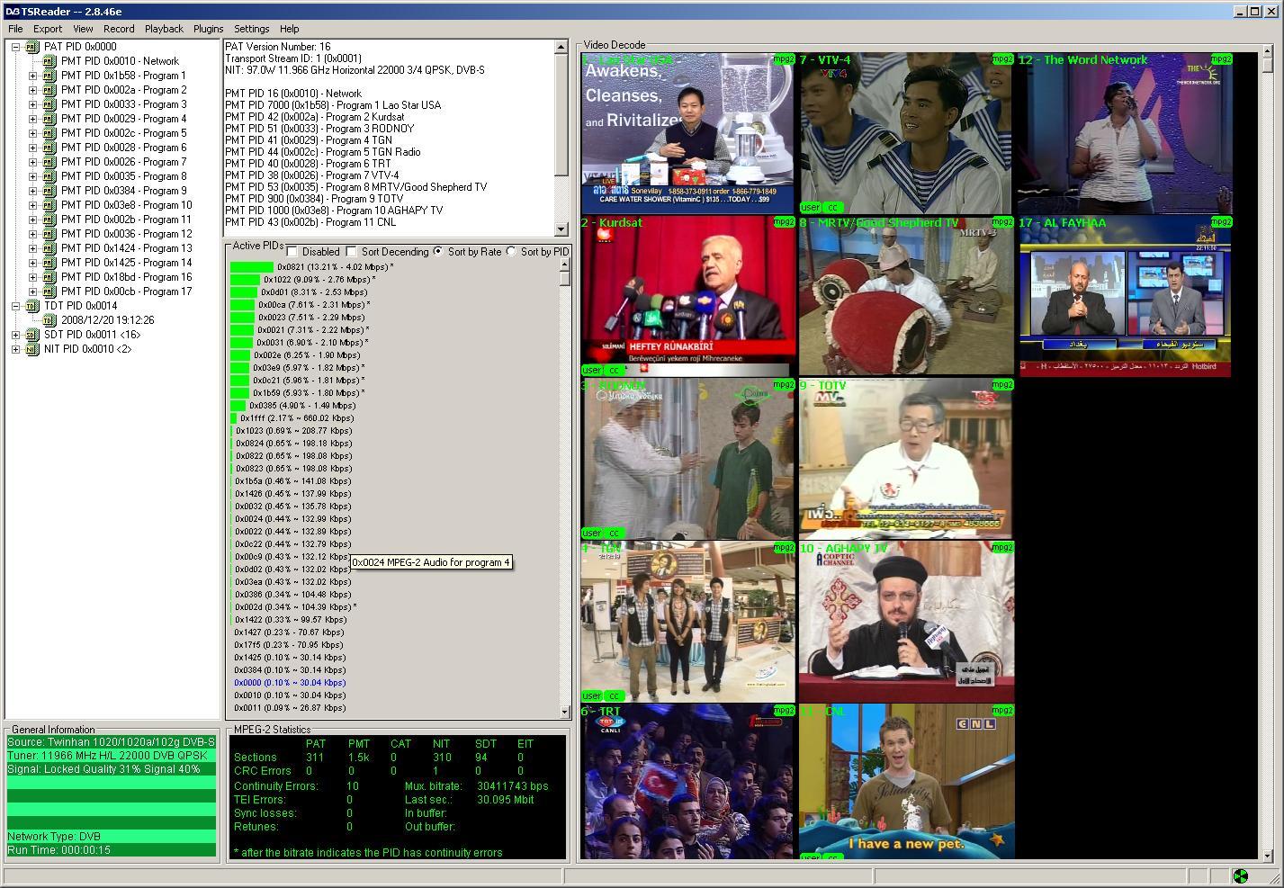Click the cc button on TGN video
The image size is (1284, 888).
click(x=614, y=695)
